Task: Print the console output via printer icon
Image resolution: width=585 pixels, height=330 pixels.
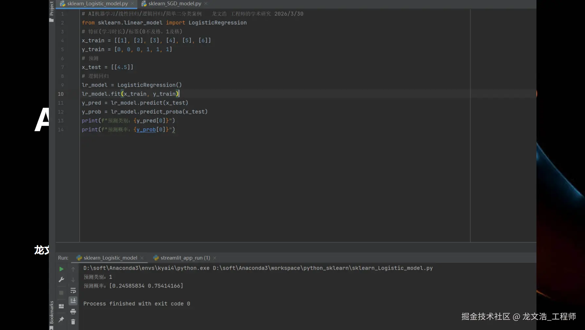Action: (x=73, y=311)
